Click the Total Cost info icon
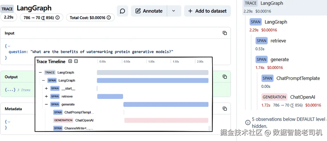 click(x=109, y=18)
